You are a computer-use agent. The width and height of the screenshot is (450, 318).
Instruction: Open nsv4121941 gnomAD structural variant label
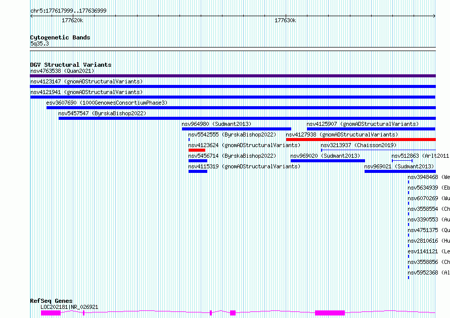coord(86,92)
